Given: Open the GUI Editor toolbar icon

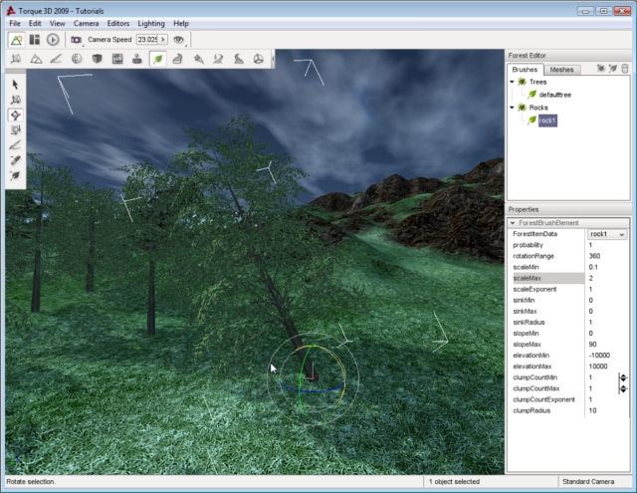Looking at the screenshot, I should pyautogui.click(x=35, y=40).
